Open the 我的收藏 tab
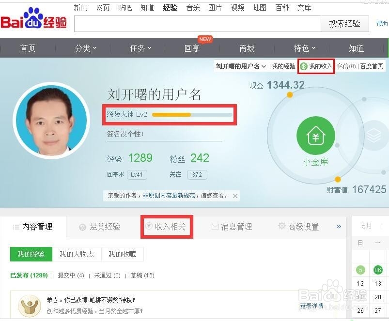Viewport: 389px width, 321px height. click(123, 254)
